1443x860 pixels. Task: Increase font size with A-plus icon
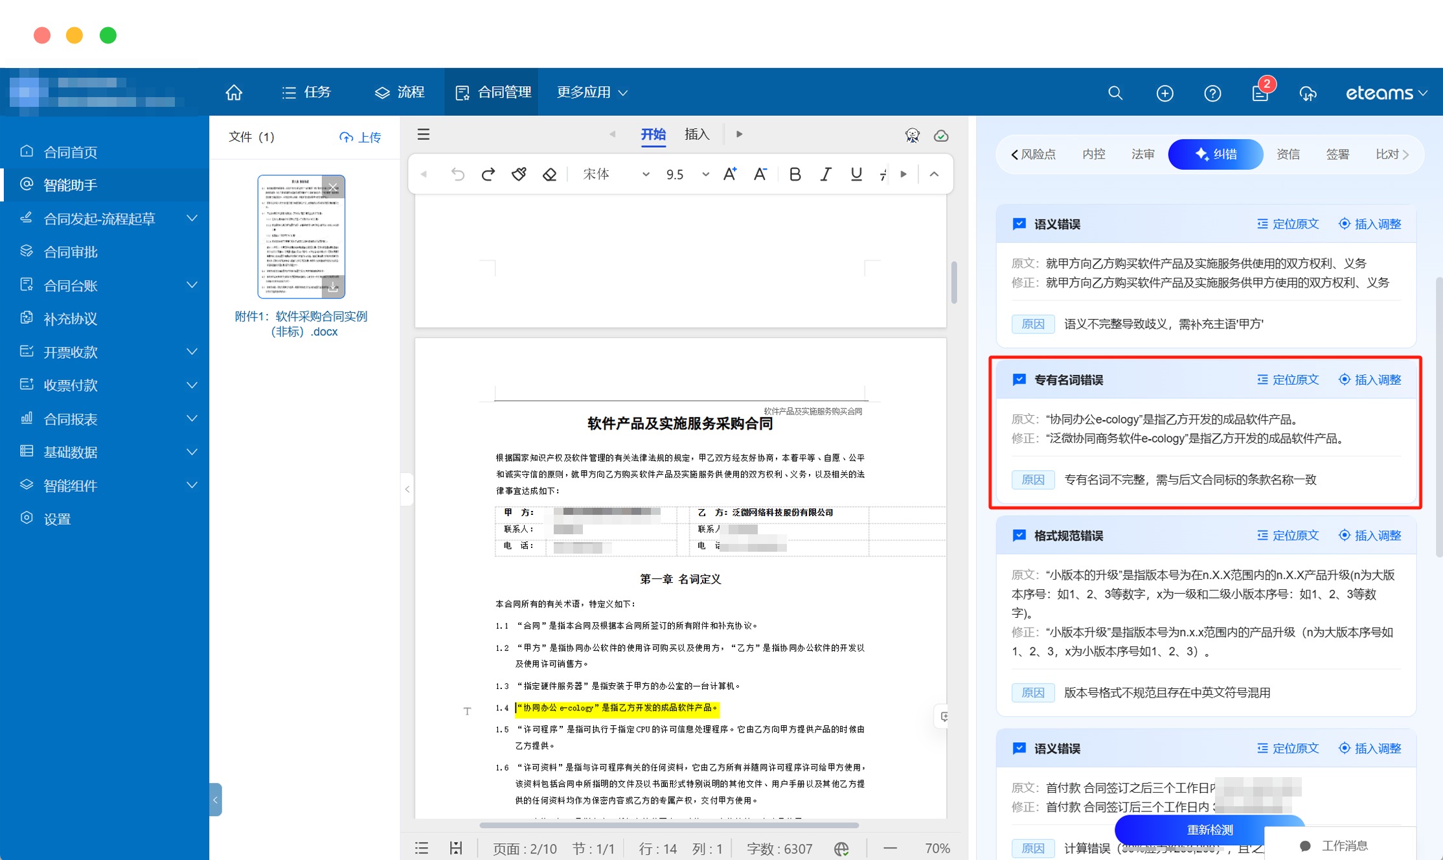coord(730,174)
